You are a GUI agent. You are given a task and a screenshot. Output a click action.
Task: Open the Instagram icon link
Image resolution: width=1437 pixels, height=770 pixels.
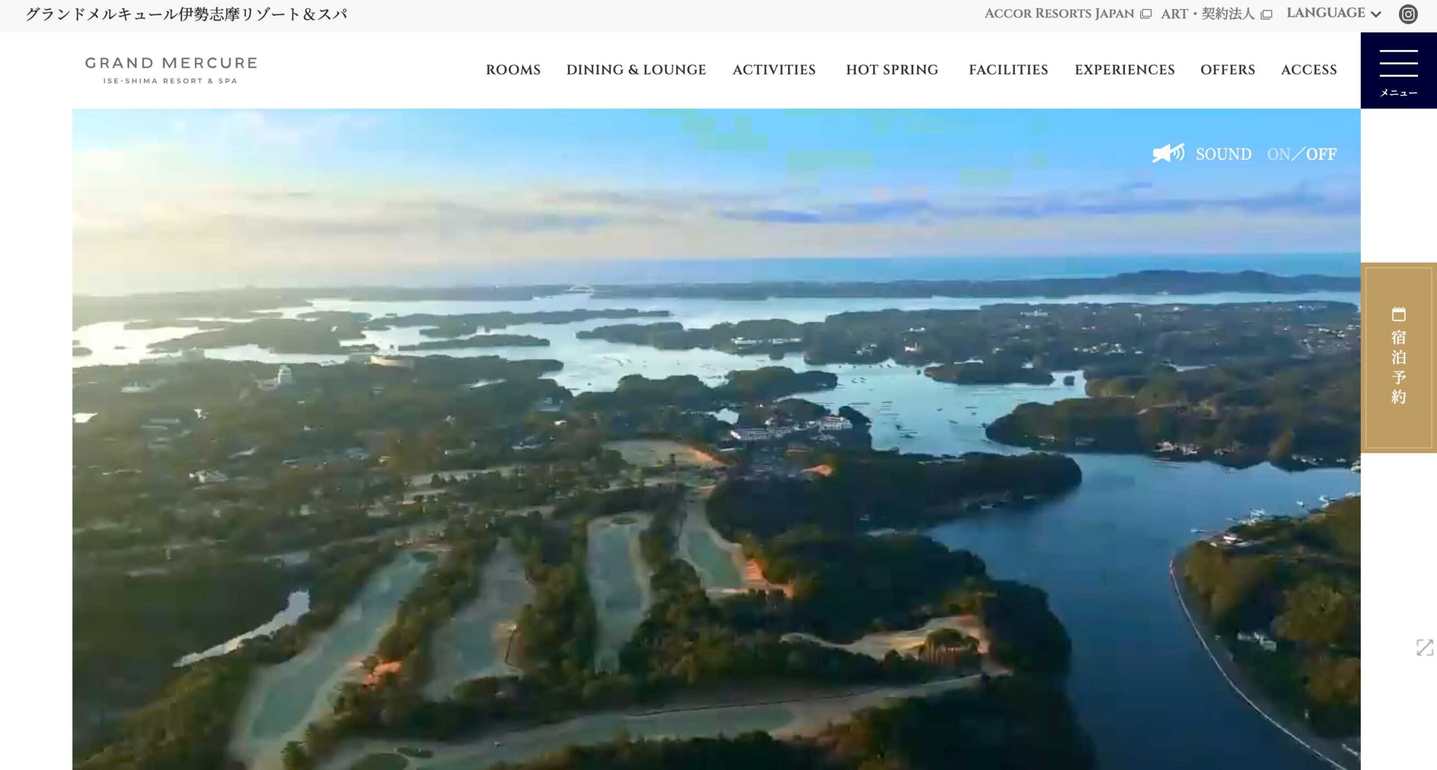click(1408, 14)
